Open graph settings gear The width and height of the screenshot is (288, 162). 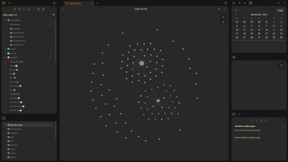pos(223,17)
